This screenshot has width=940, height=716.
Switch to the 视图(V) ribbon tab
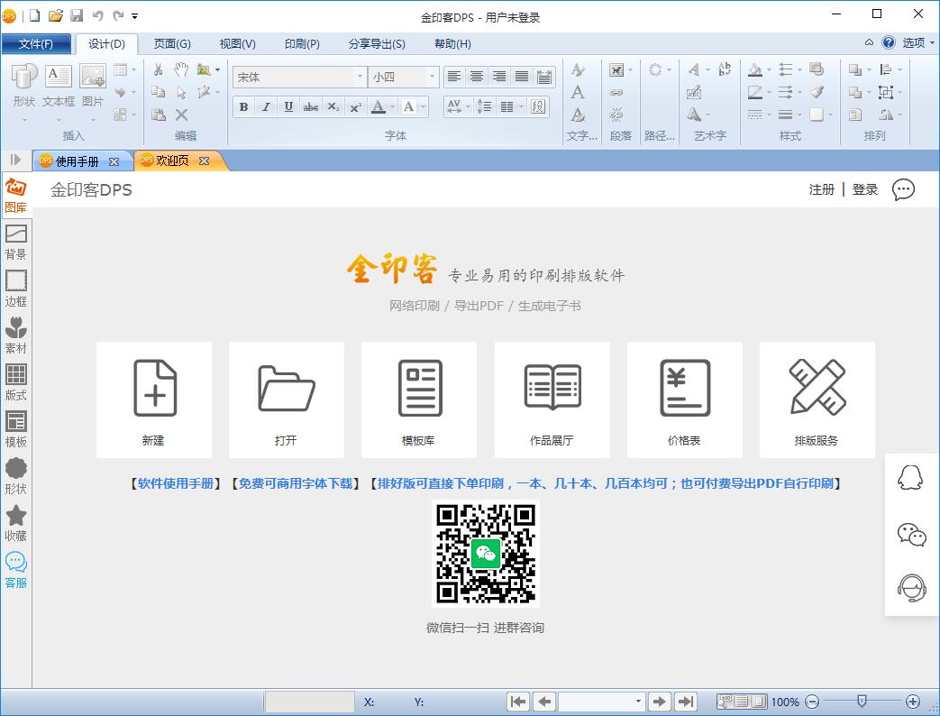[x=237, y=44]
